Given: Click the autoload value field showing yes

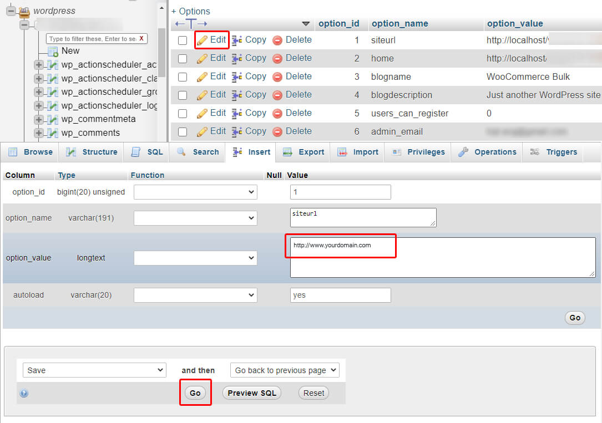Looking at the screenshot, I should [x=341, y=295].
